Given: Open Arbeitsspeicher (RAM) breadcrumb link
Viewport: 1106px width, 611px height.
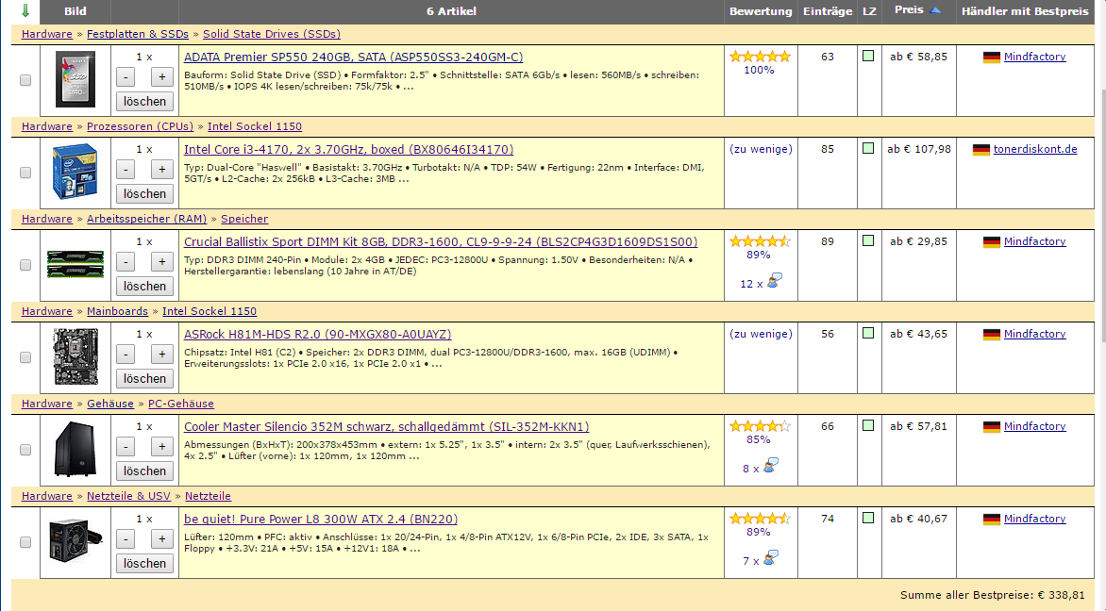Looking at the screenshot, I should 146,219.
